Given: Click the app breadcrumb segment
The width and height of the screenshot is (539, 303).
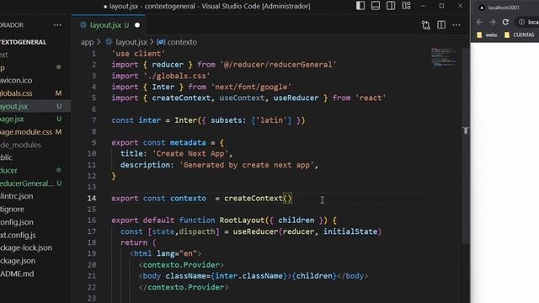Looking at the screenshot, I should (x=87, y=42).
